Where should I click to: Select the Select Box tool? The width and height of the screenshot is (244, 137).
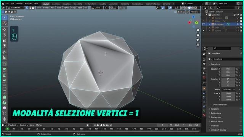(x=5, y=18)
